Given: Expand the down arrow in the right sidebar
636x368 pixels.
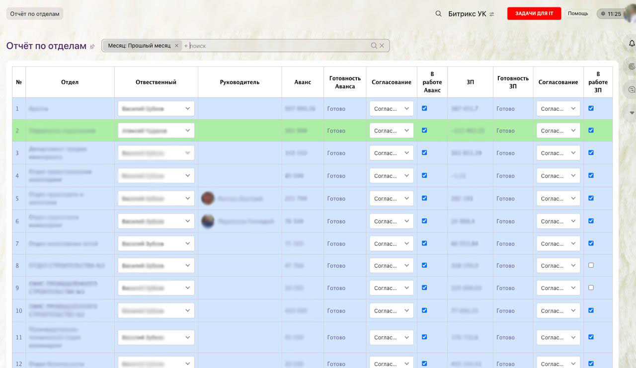Looking at the screenshot, I should (632, 113).
